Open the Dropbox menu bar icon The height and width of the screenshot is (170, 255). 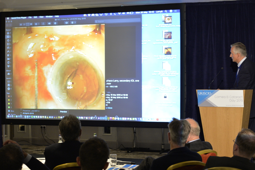pos(89,15)
